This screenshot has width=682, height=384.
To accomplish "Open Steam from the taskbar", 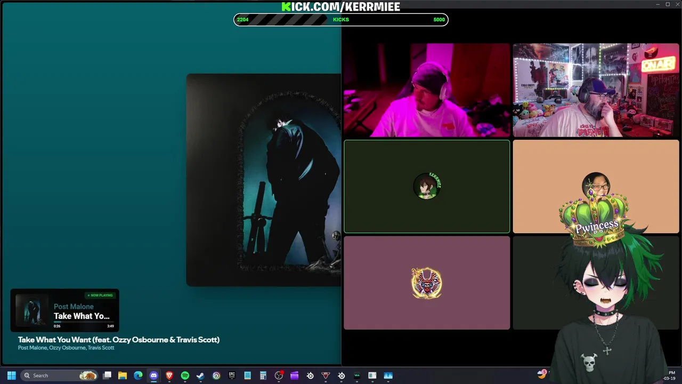I will click(200, 375).
